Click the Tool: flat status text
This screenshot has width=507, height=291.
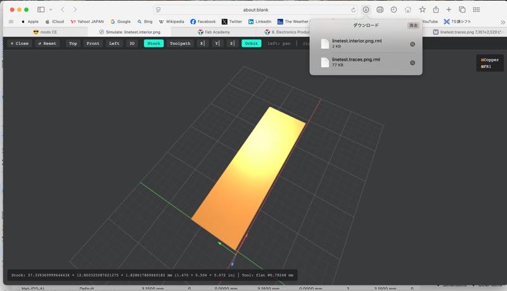tap(267, 275)
